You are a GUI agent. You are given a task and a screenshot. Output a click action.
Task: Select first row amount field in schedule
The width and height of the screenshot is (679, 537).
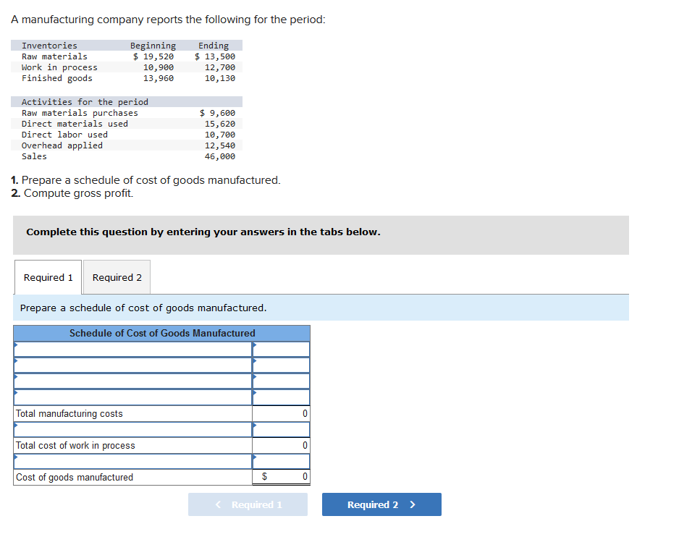pos(281,349)
